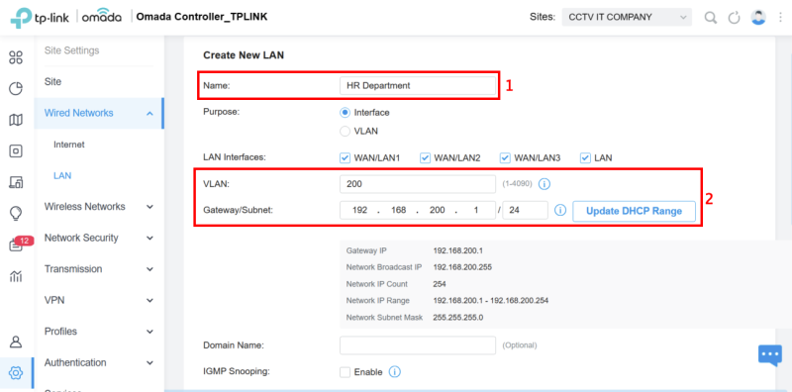Open the Settings gear icon
Viewport: 792px width, 392px height.
click(16, 373)
